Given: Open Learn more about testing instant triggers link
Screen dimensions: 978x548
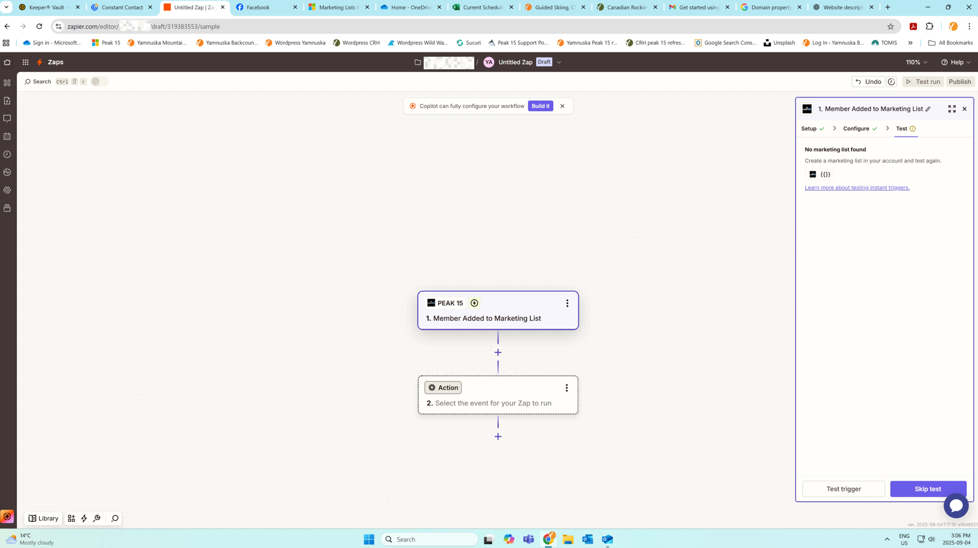Looking at the screenshot, I should pyautogui.click(x=857, y=188).
